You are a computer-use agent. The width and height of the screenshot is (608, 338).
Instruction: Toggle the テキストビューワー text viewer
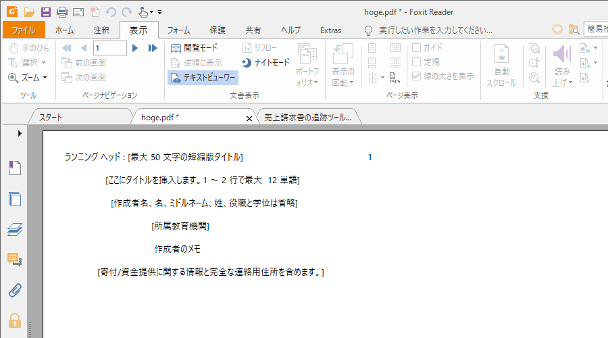203,78
